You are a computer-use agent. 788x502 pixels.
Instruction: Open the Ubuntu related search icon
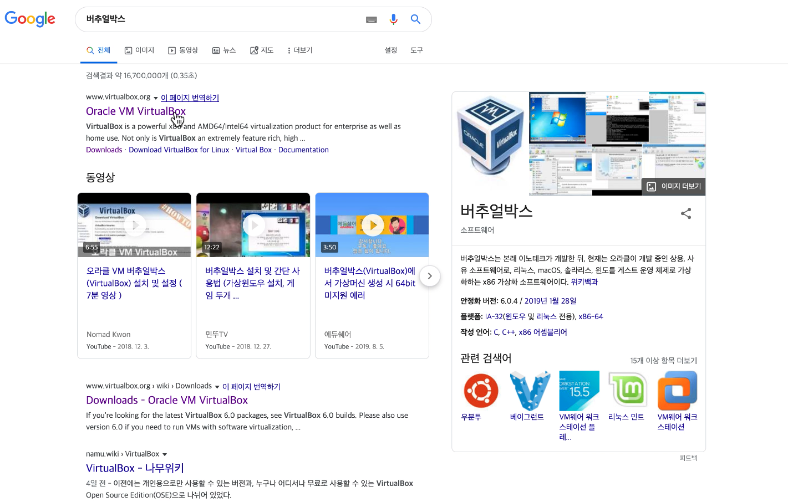(481, 391)
